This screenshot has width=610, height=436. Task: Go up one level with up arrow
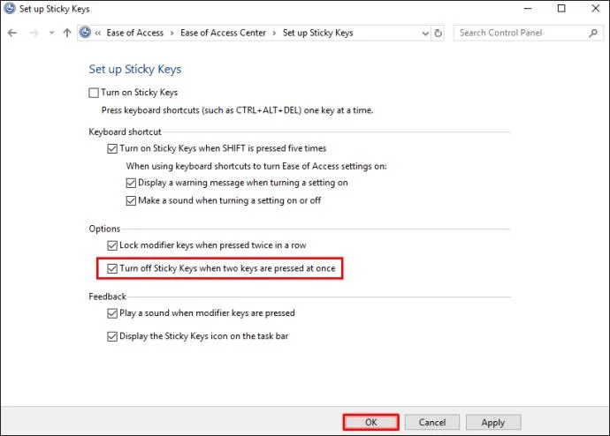[67, 33]
